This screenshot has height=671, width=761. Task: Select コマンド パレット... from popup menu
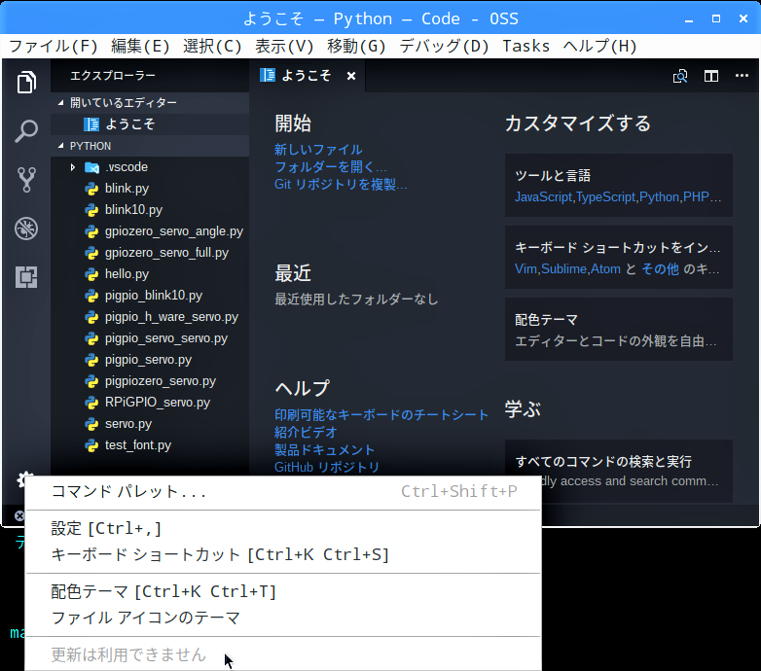point(283,492)
